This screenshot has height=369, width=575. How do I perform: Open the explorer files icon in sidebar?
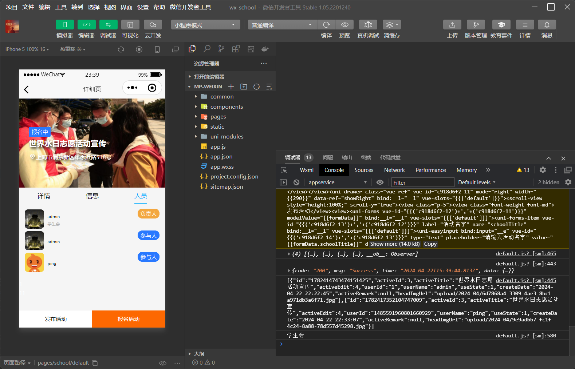click(x=192, y=49)
